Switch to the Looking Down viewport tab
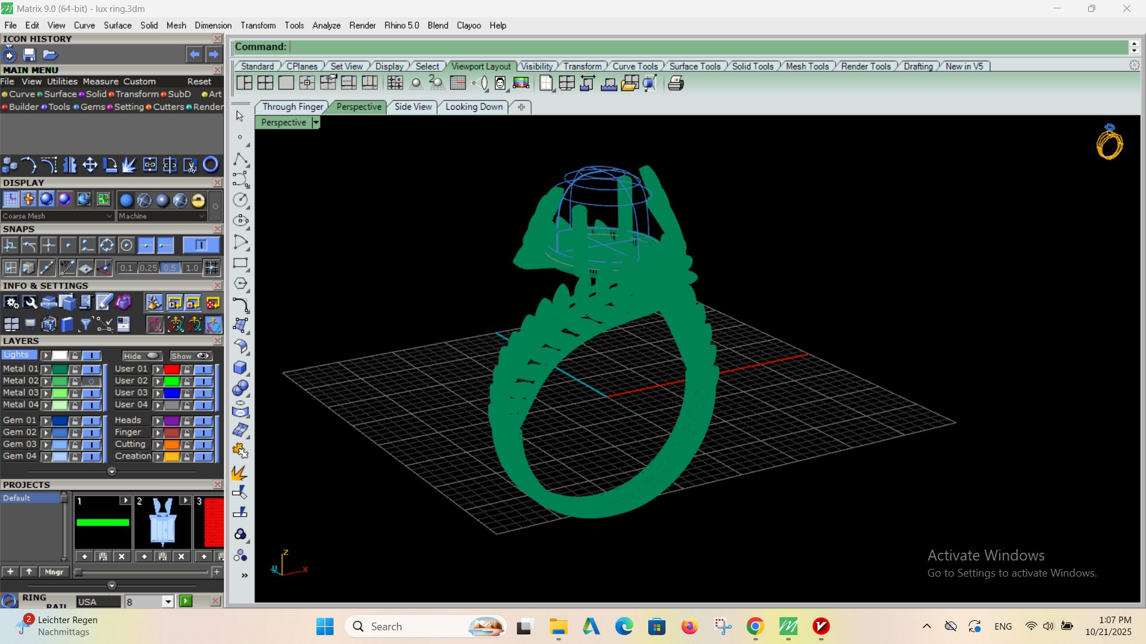 [474, 107]
